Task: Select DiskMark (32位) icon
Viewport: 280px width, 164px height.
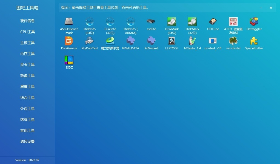Action: (192, 22)
